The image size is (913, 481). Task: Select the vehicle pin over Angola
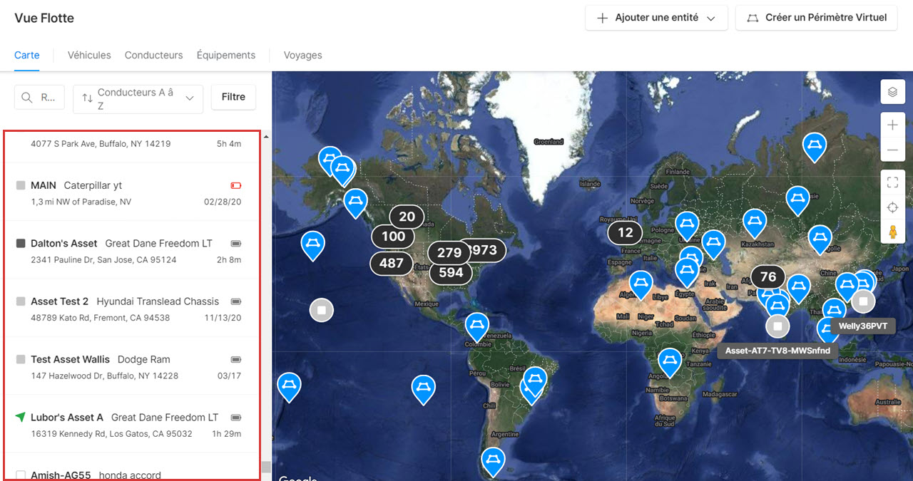coord(670,363)
